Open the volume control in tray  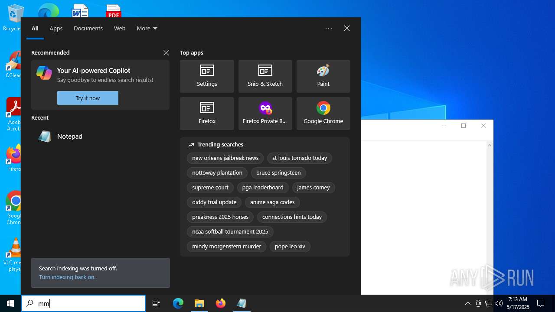pos(499,303)
